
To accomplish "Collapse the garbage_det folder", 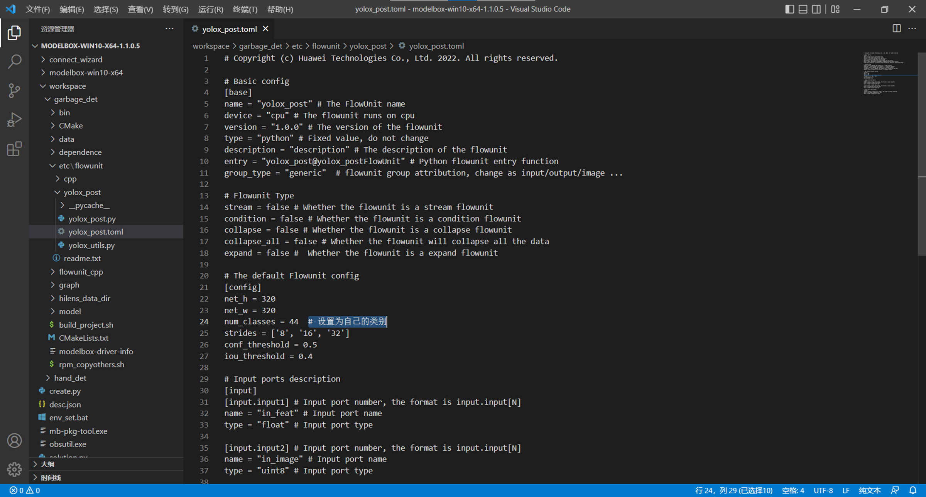I will coord(76,99).
